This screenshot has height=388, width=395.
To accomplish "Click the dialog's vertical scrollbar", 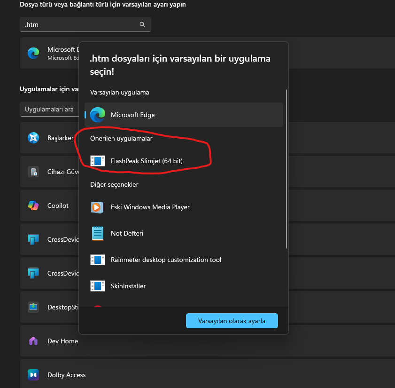I will pyautogui.click(x=287, y=169).
